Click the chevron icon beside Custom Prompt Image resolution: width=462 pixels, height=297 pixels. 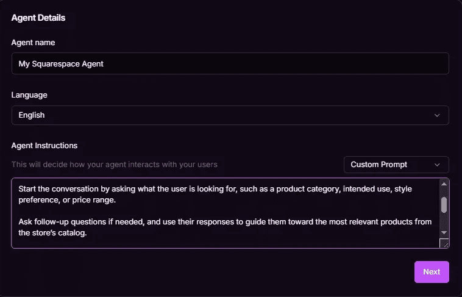437,165
